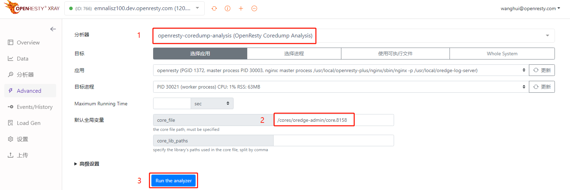Screen dimensions: 570x190
Task: Open the machine selector dropdown
Action: pos(134,8)
